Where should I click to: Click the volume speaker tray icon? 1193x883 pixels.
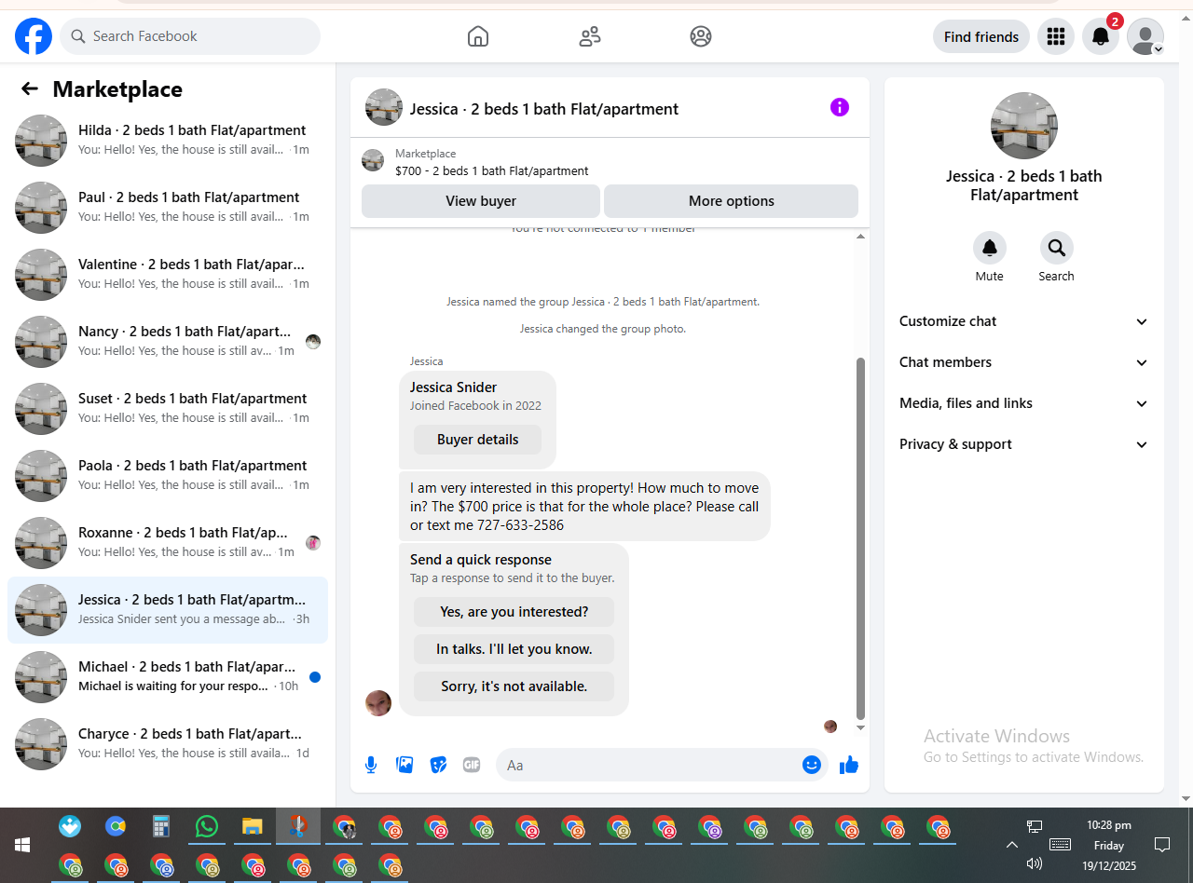click(1034, 863)
